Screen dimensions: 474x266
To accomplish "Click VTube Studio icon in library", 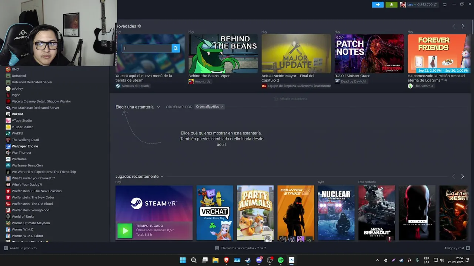I will pyautogui.click(x=8, y=120).
